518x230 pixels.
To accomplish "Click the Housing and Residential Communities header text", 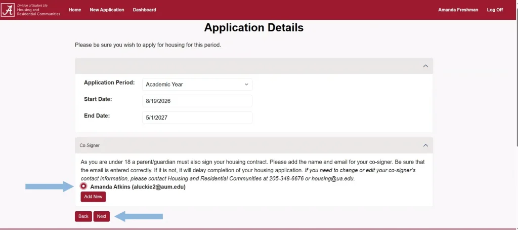I will tap(38, 12).
